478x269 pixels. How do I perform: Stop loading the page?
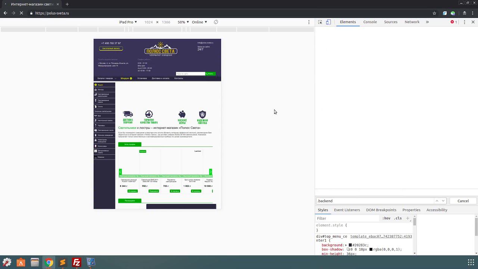(22, 13)
